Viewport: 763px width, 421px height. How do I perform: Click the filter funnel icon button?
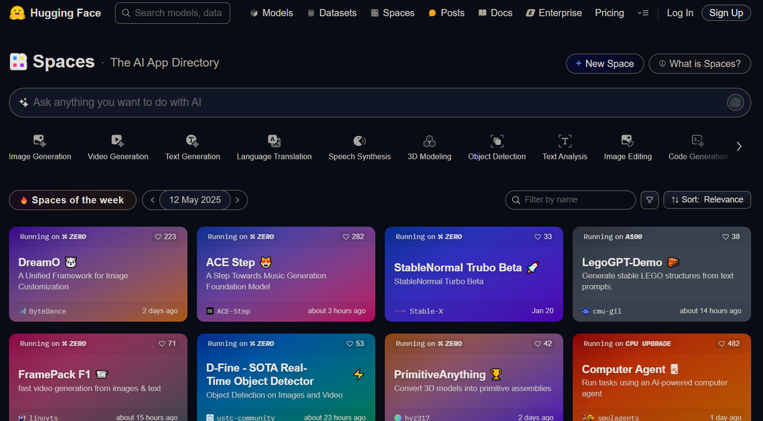point(649,200)
